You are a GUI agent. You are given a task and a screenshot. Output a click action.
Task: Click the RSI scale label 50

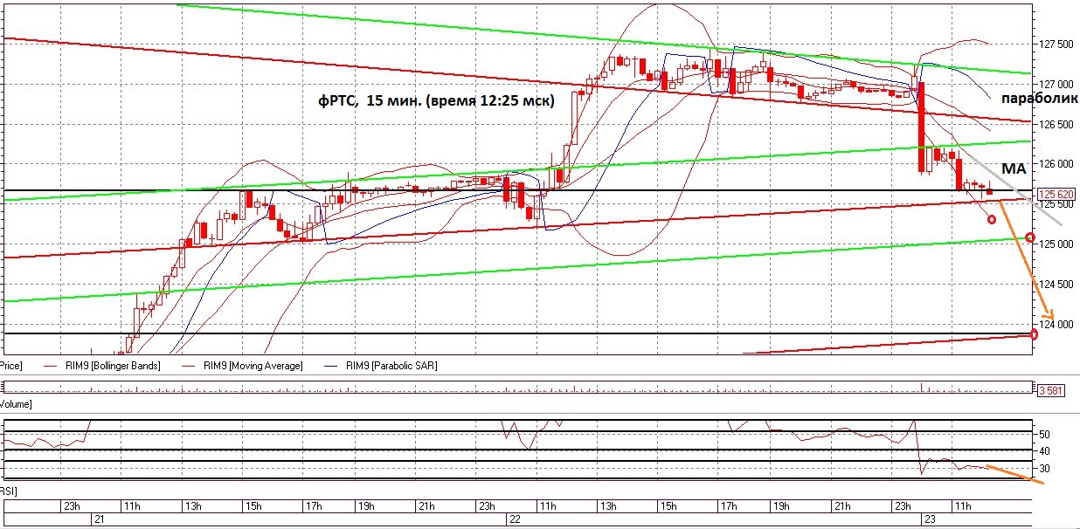point(1042,434)
